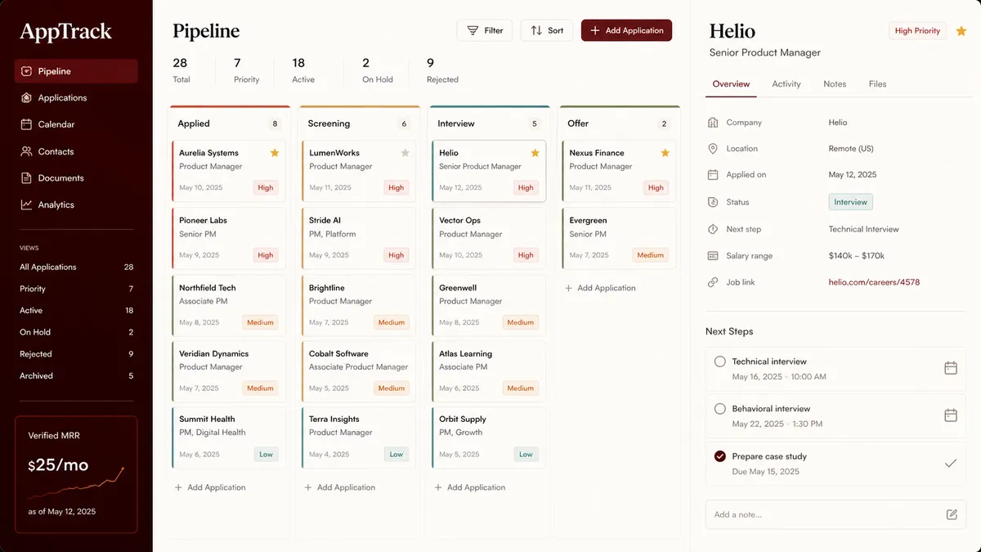Screen dimensions: 981x552
Task: Open the Rejected view in sidebar
Action: pos(76,354)
